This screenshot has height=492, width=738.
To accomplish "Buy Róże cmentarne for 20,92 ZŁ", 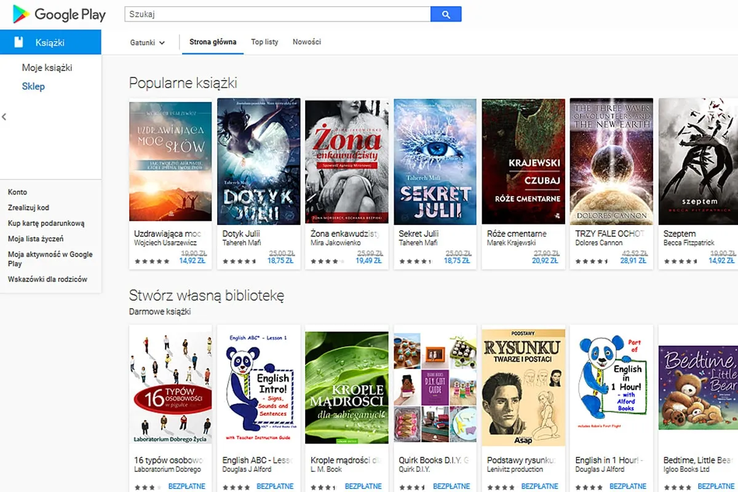I will click(545, 261).
